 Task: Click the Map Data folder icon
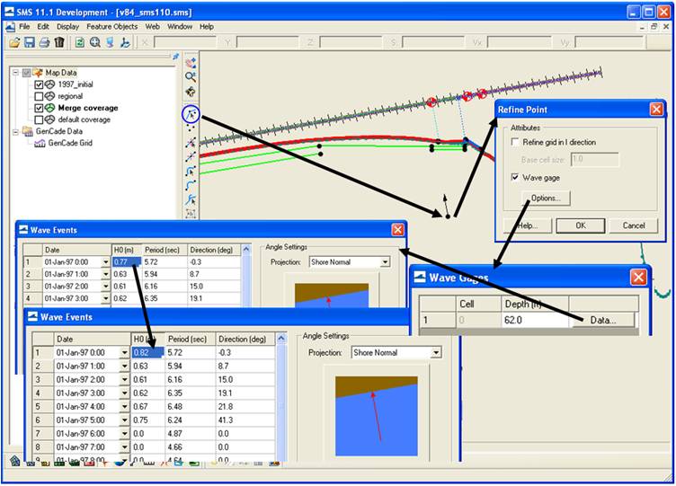(38, 73)
